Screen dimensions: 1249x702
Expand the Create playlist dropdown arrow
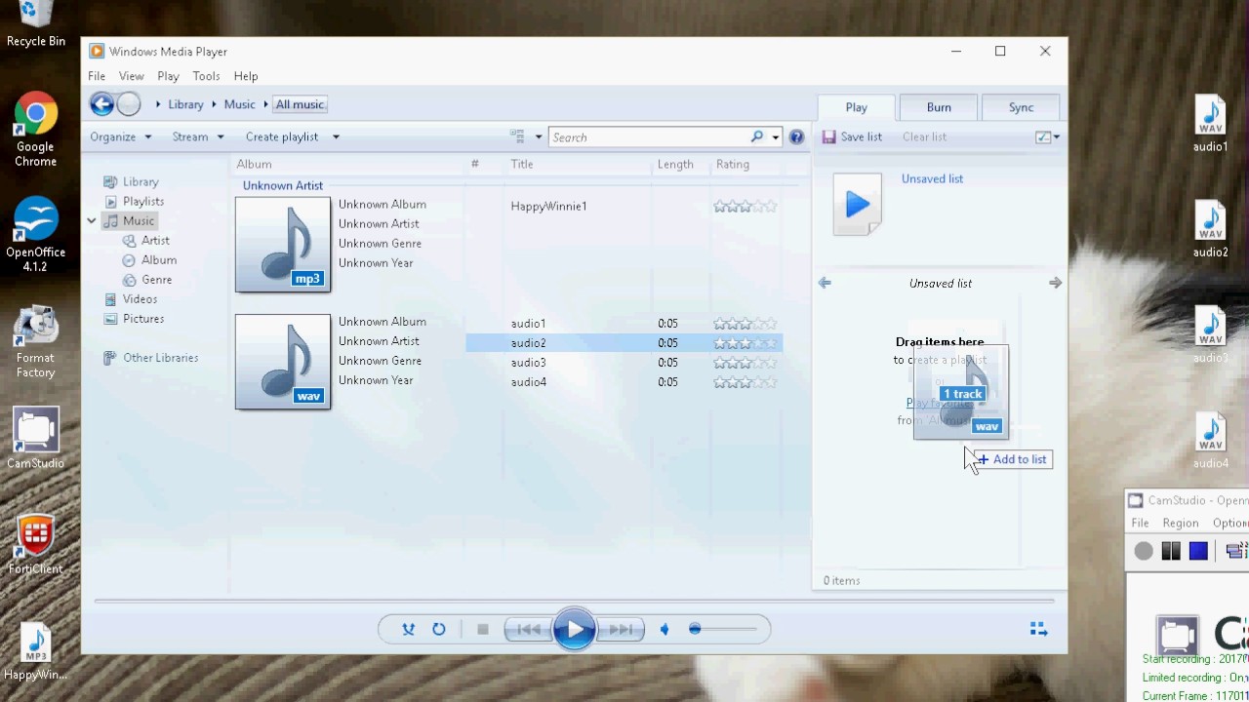336,137
